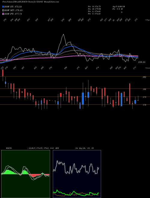Viewport: 150px width, 198px height.
Task: Click the 'MACD:' panel heading
Action: [x=9, y=148]
